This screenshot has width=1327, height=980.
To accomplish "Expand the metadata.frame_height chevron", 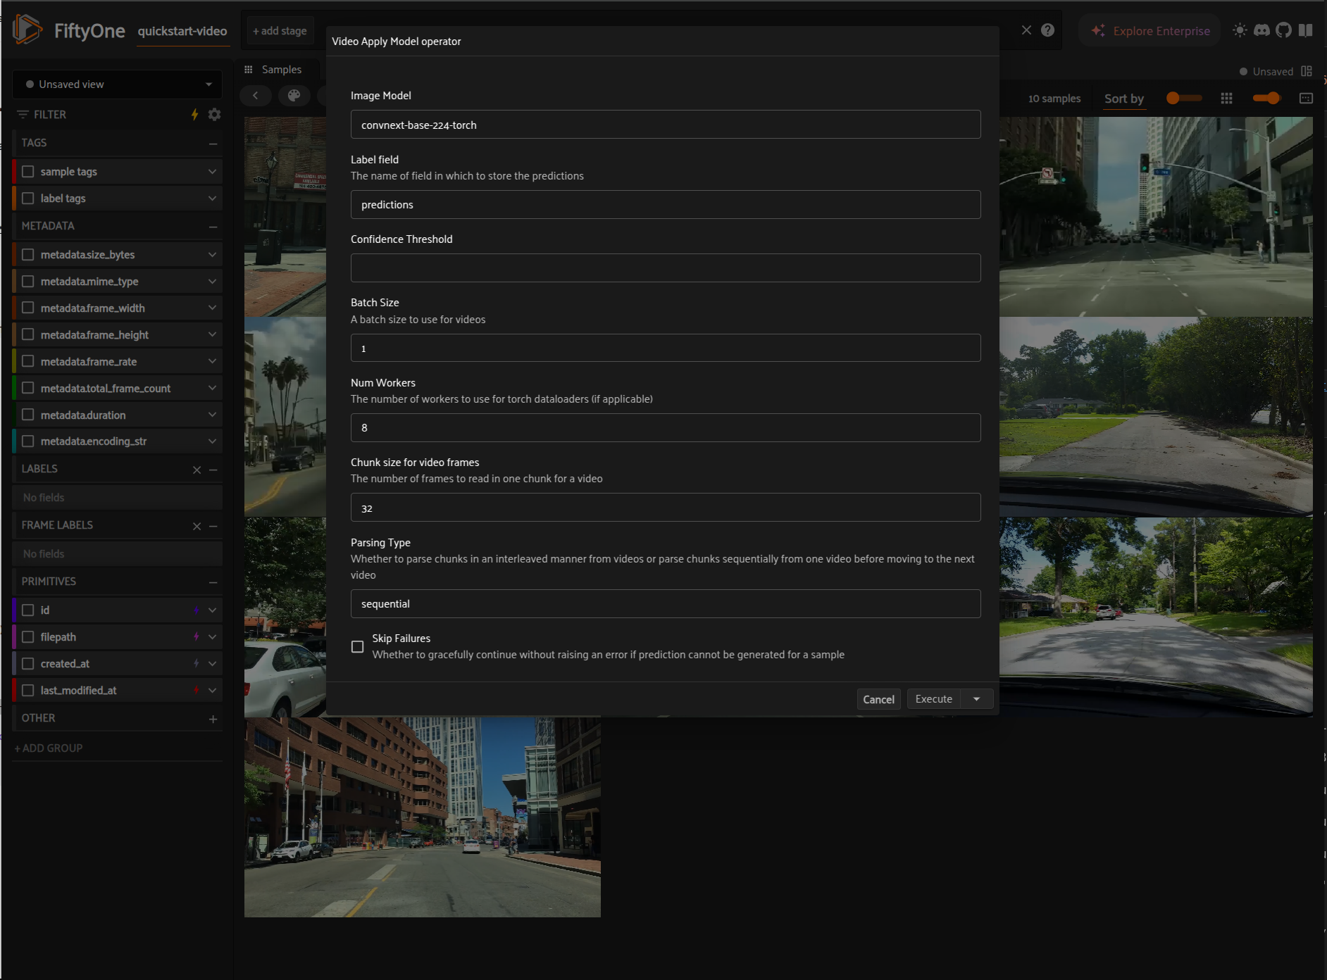I will click(212, 335).
